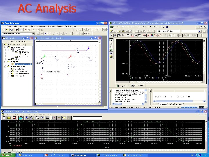Switch to SCHEMATIC1 PSpice window via taskbar

pos(108,155)
